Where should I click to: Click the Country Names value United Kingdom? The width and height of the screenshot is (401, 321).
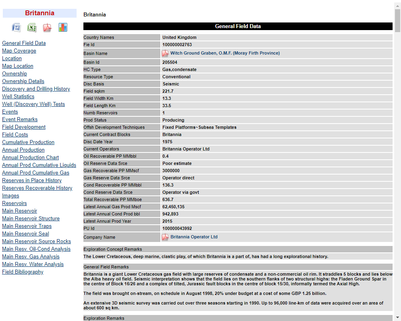tap(180, 37)
